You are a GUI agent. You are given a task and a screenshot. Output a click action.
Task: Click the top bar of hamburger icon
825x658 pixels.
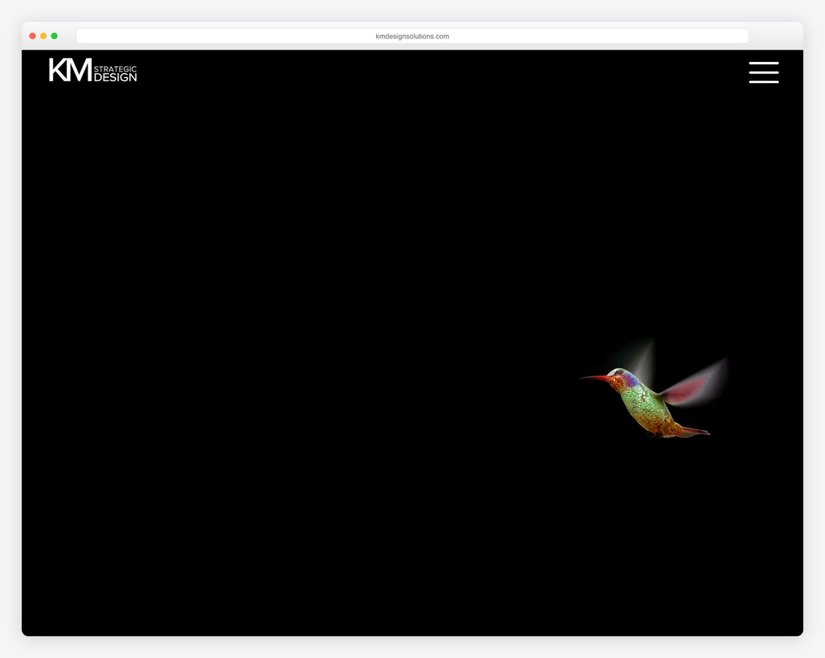[763, 63]
